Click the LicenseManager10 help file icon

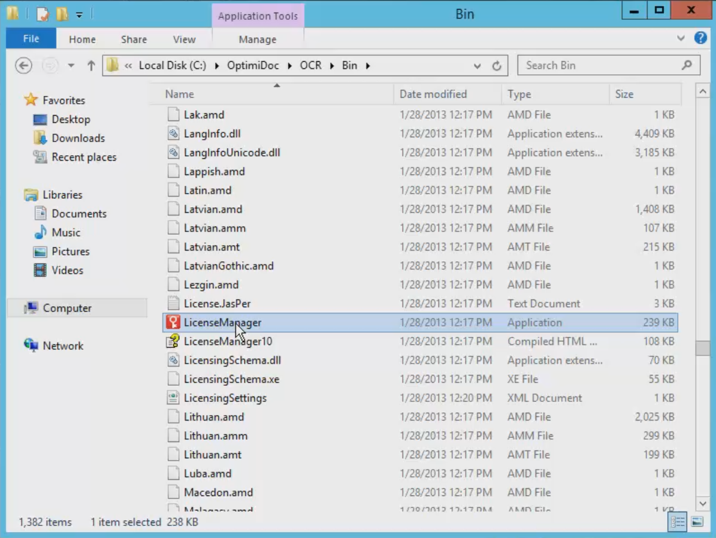click(173, 341)
